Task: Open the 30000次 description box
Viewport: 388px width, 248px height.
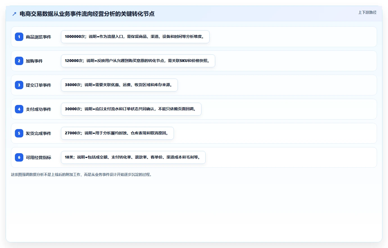Action: click(131, 109)
